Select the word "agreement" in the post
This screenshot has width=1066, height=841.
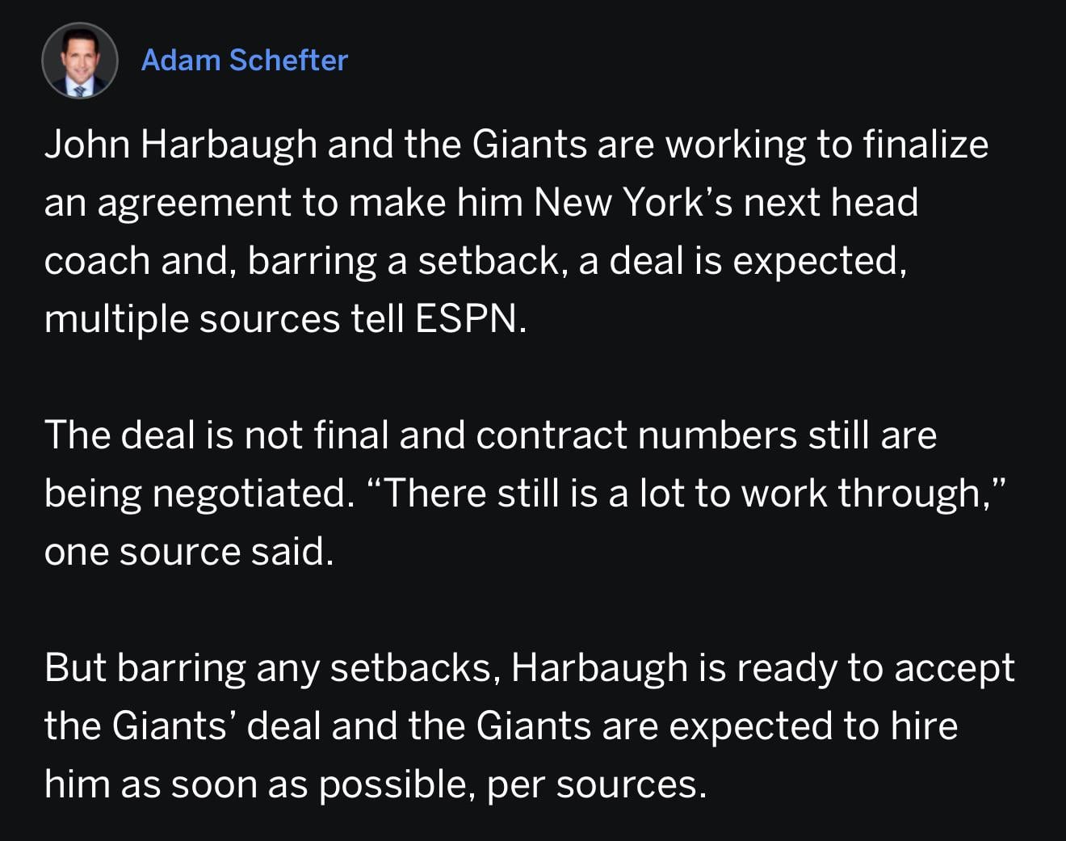(194, 204)
